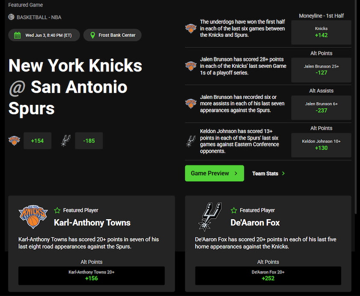Viewport: 360px width, 296px height.
Task: Click the chevron arrow next to Team Stats
Action: click(283, 174)
